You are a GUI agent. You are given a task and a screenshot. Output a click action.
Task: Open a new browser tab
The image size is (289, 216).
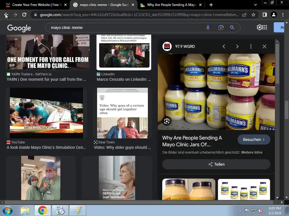(x=211, y=5)
